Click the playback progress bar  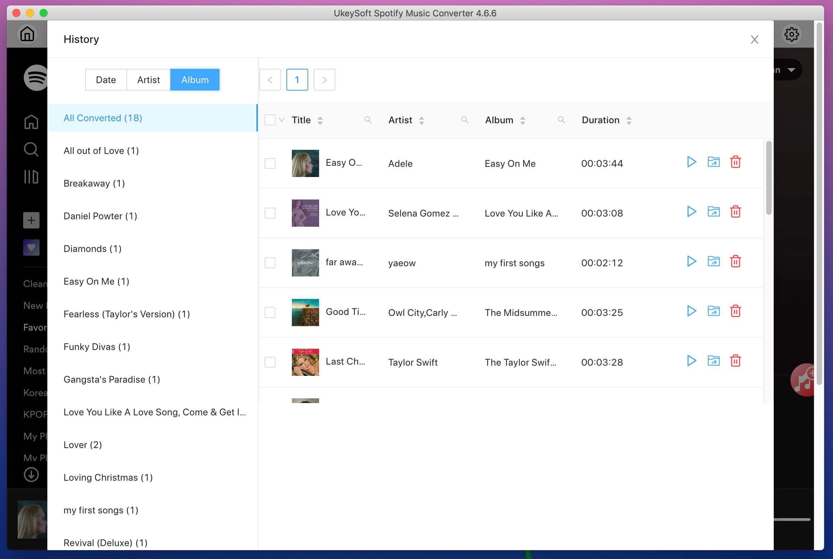(792, 520)
